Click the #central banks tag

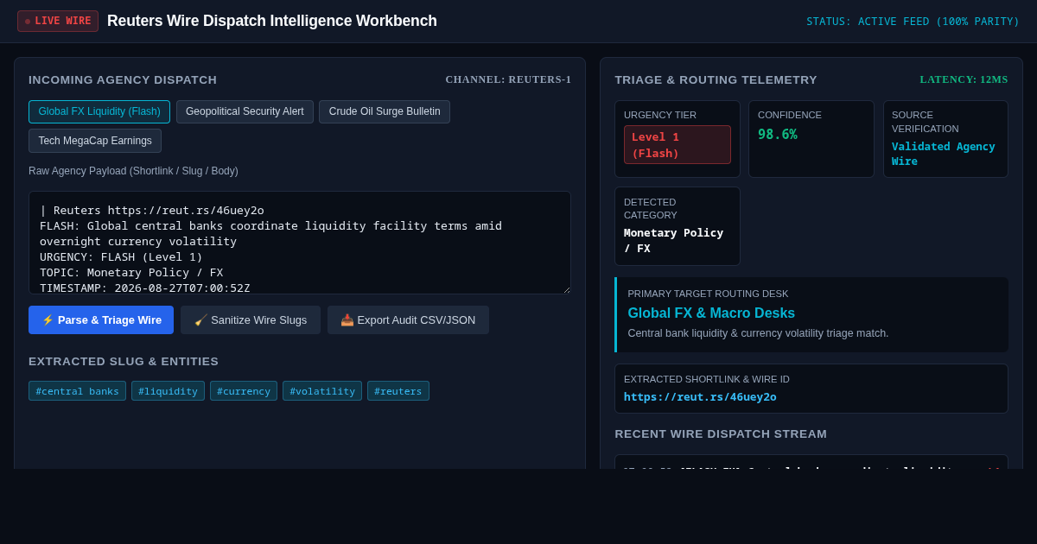(x=77, y=391)
